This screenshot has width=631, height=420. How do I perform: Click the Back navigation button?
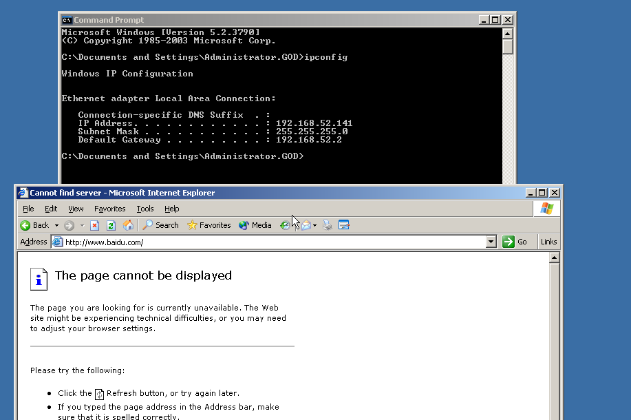coord(34,225)
